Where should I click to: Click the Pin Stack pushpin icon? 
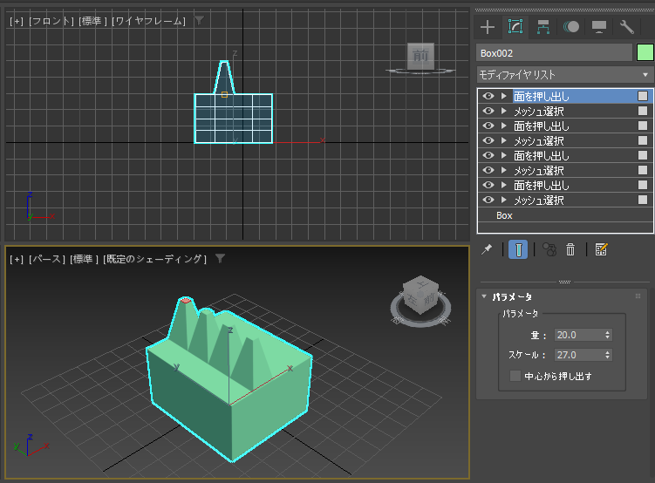coord(488,249)
